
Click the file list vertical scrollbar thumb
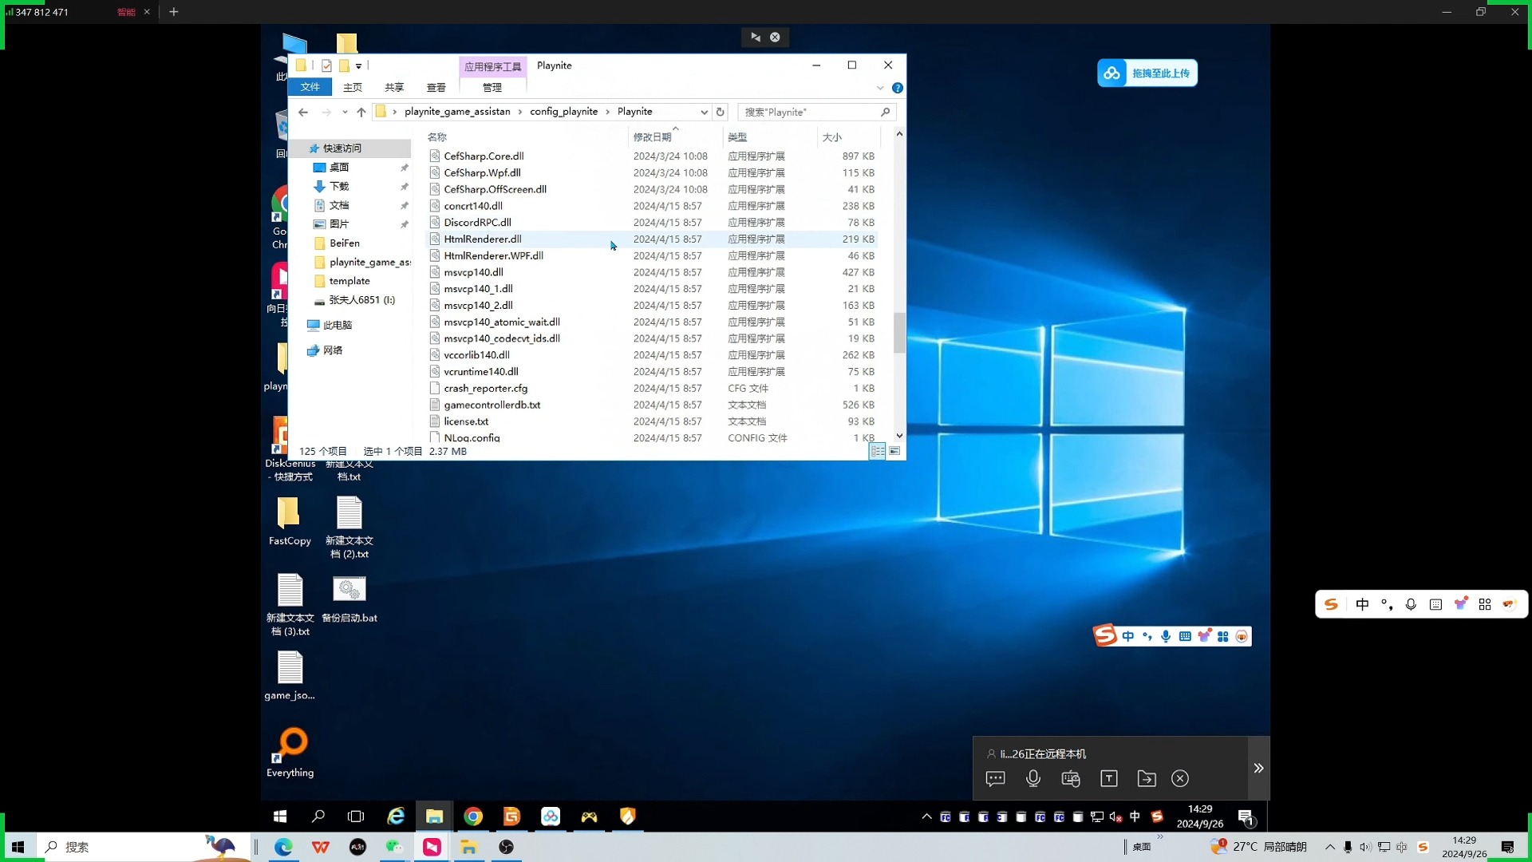point(899,332)
